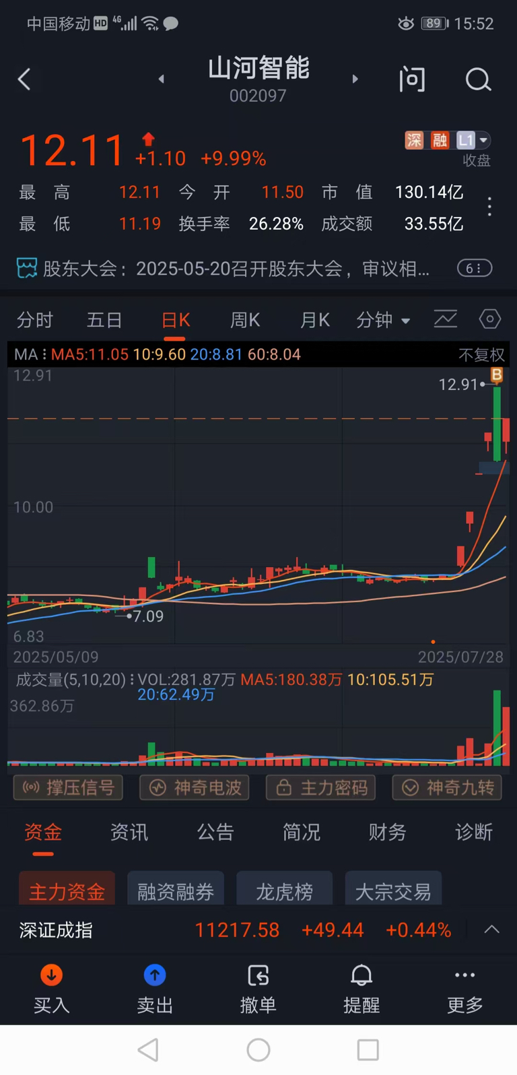The image size is (517, 1075).
Task: Open the 资讯 tab
Action: pyautogui.click(x=129, y=833)
